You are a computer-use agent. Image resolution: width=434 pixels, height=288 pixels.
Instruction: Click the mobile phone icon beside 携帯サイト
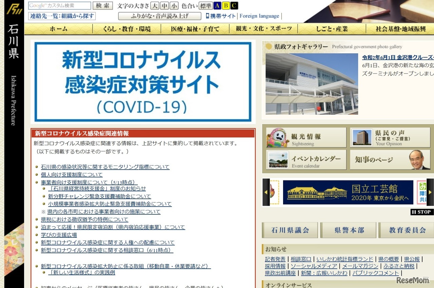tap(208, 16)
